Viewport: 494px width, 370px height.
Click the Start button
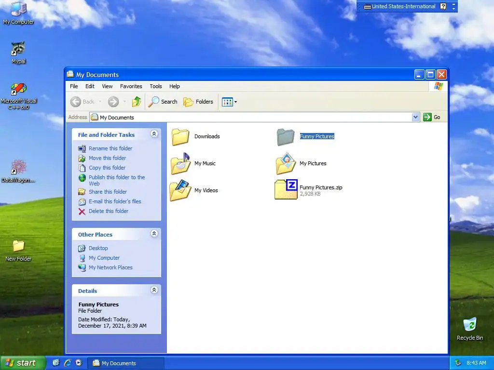23,363
